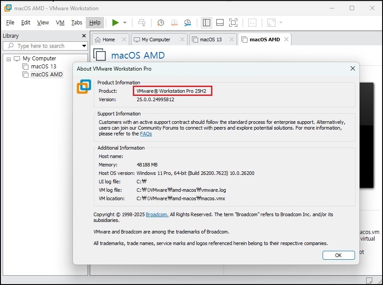Click the VMware Workstation Pro 25H2 product name
This screenshot has width=383, height=285.
point(172,91)
